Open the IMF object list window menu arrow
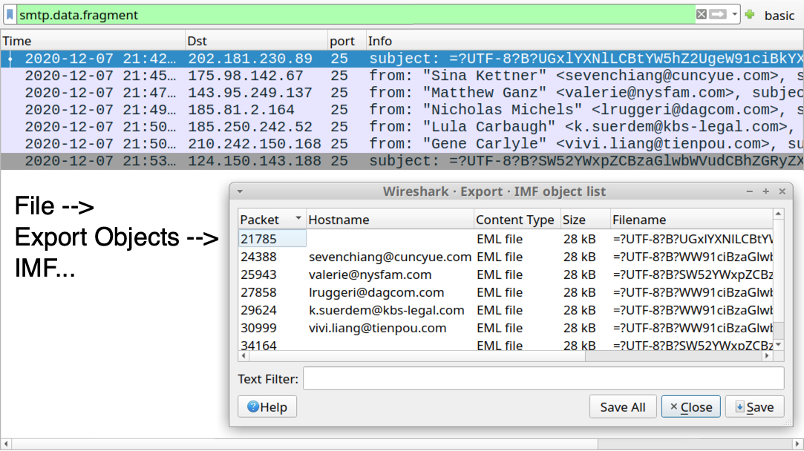Viewport: 804px width, 451px height. (240, 191)
